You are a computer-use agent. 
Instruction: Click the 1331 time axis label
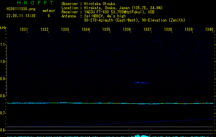24,29
